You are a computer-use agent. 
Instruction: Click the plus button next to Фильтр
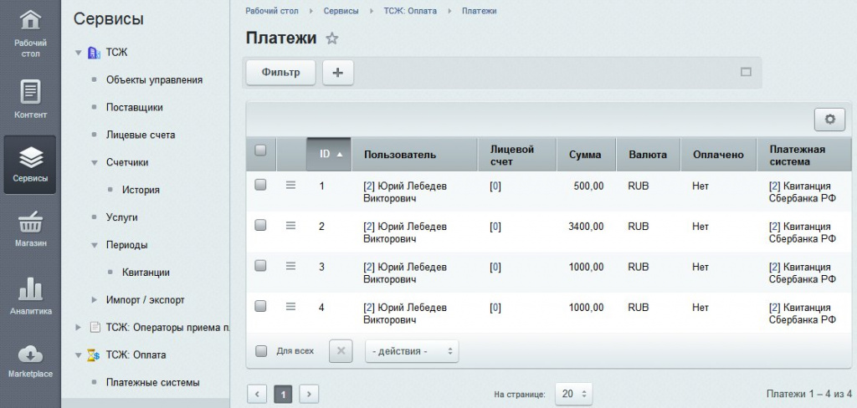(x=338, y=73)
